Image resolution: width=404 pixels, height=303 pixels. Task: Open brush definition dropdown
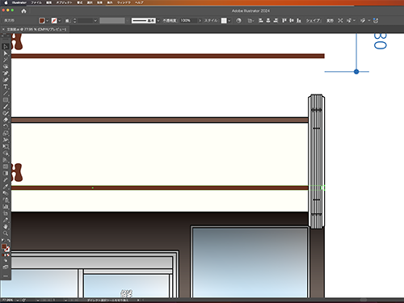[158, 20]
